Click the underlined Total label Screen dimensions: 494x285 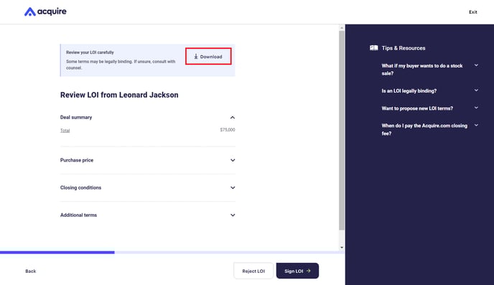[65, 131]
